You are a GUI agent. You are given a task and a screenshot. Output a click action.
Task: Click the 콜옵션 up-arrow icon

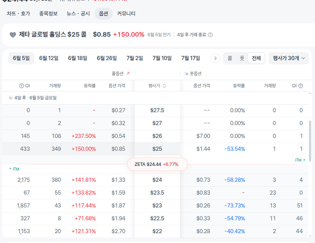pyautogui.click(x=128, y=73)
